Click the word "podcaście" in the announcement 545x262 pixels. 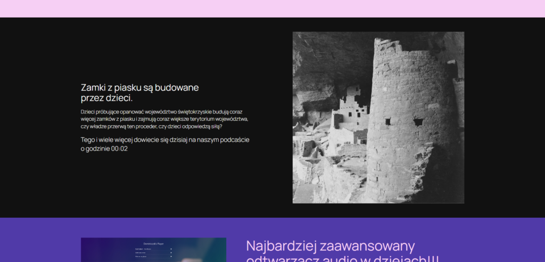(x=233, y=140)
